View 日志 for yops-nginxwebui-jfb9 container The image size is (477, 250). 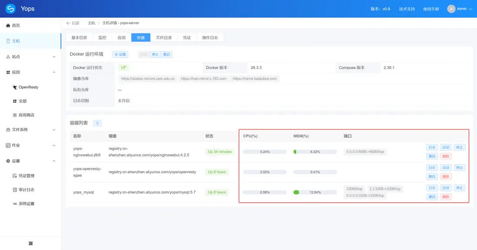pyautogui.click(x=432, y=147)
